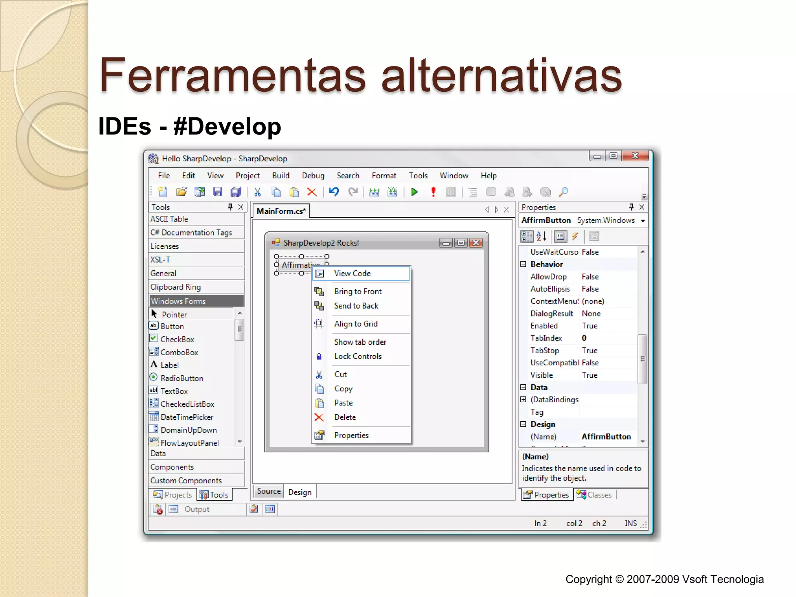Switch to the Source view tab

pos(269,491)
